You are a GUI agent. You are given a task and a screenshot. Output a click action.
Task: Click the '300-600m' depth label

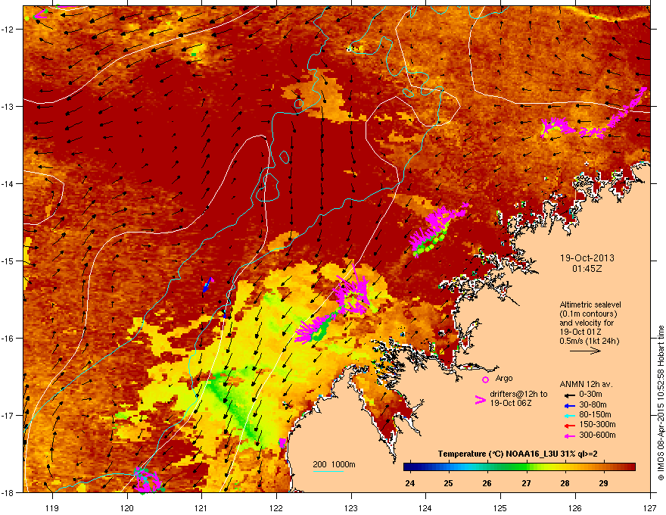[x=597, y=435]
